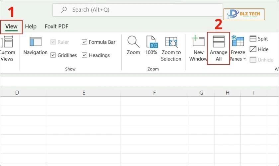
Task: Switch to the Foxit PDF tab
Action: point(56,27)
